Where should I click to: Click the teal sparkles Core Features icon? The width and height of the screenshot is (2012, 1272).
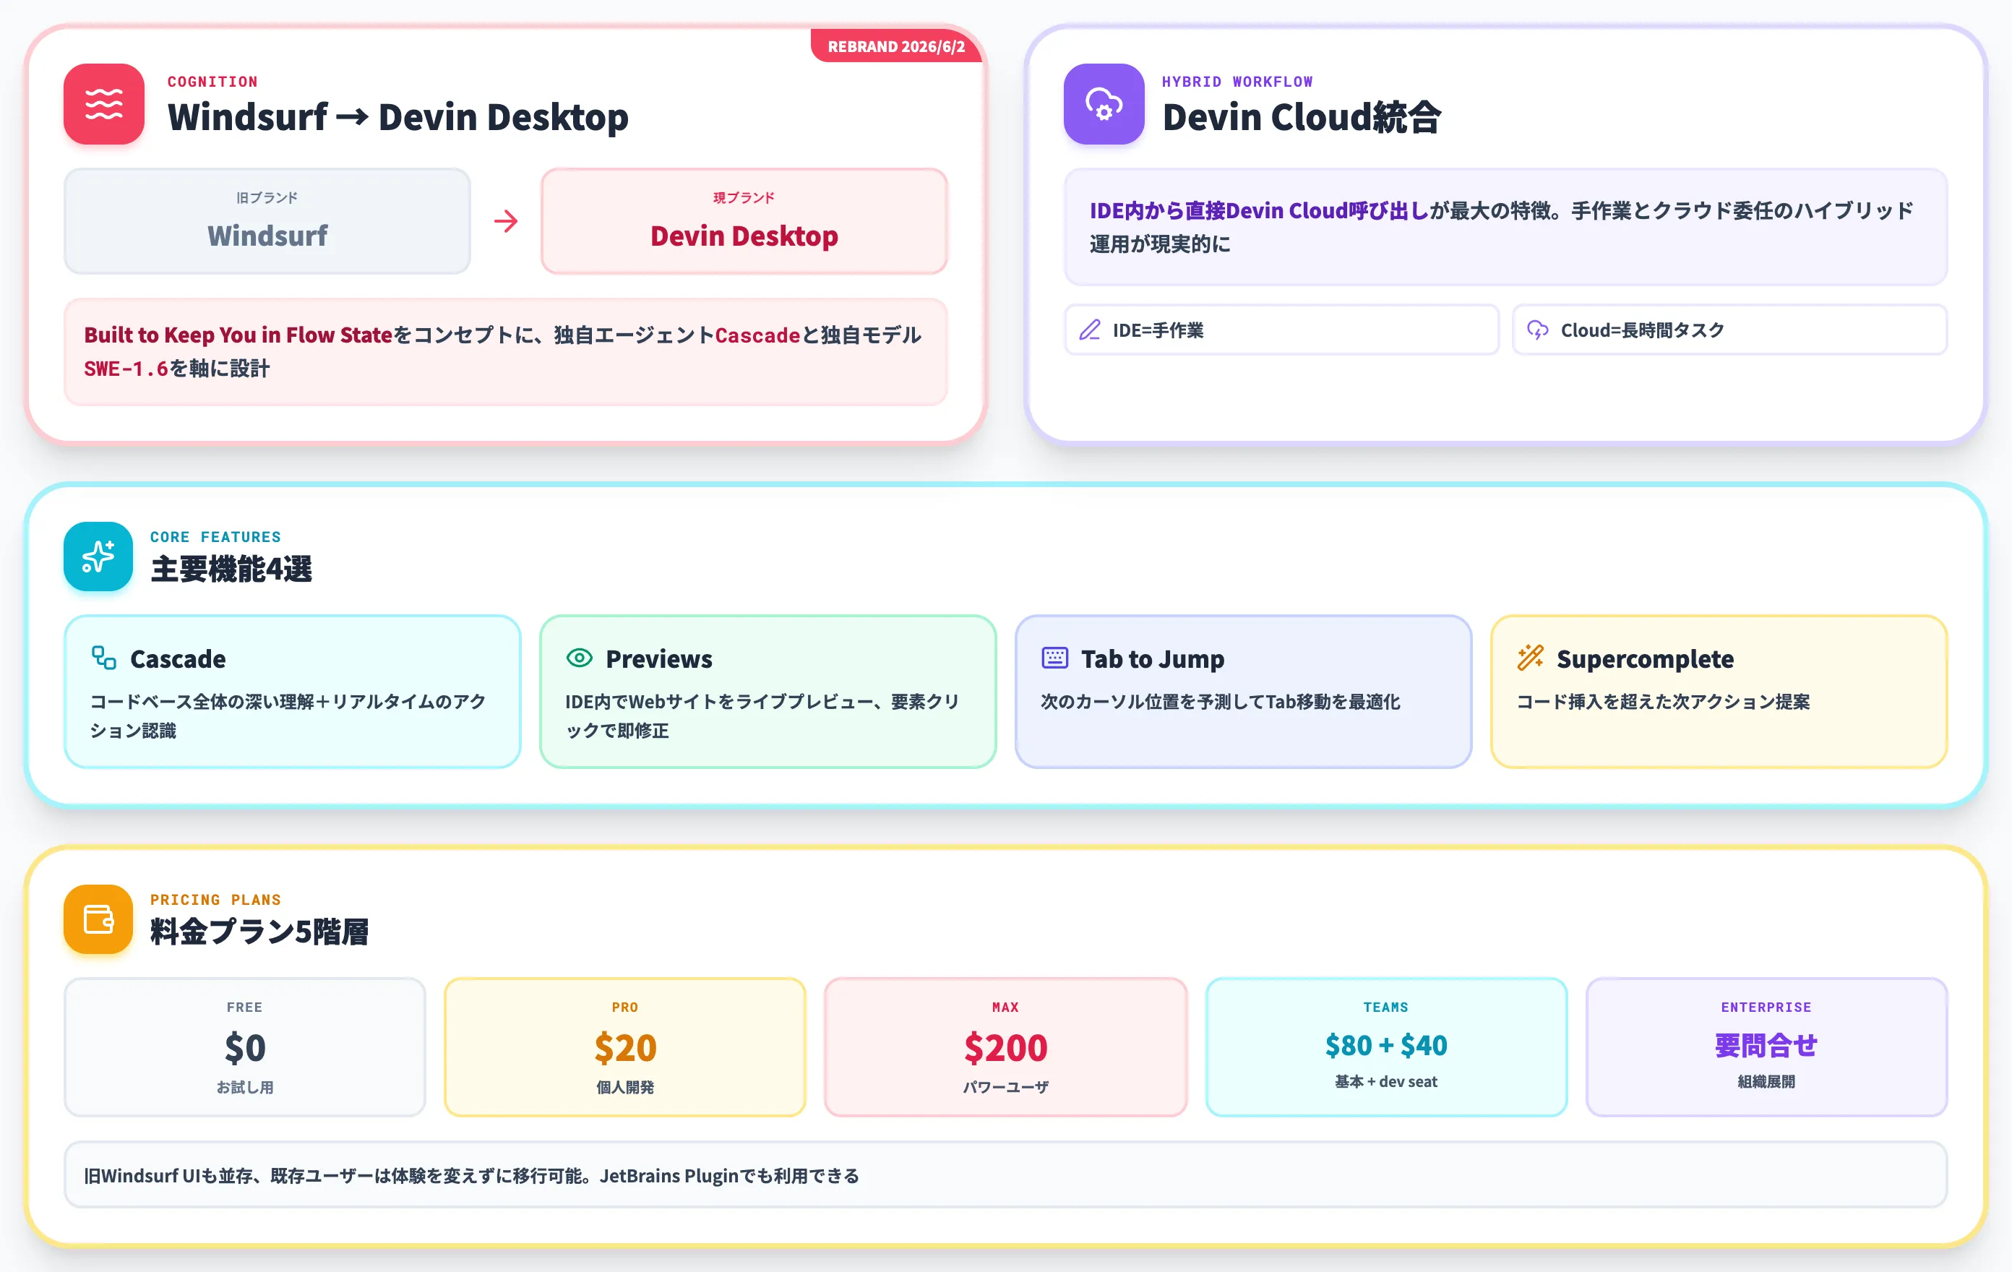point(98,556)
